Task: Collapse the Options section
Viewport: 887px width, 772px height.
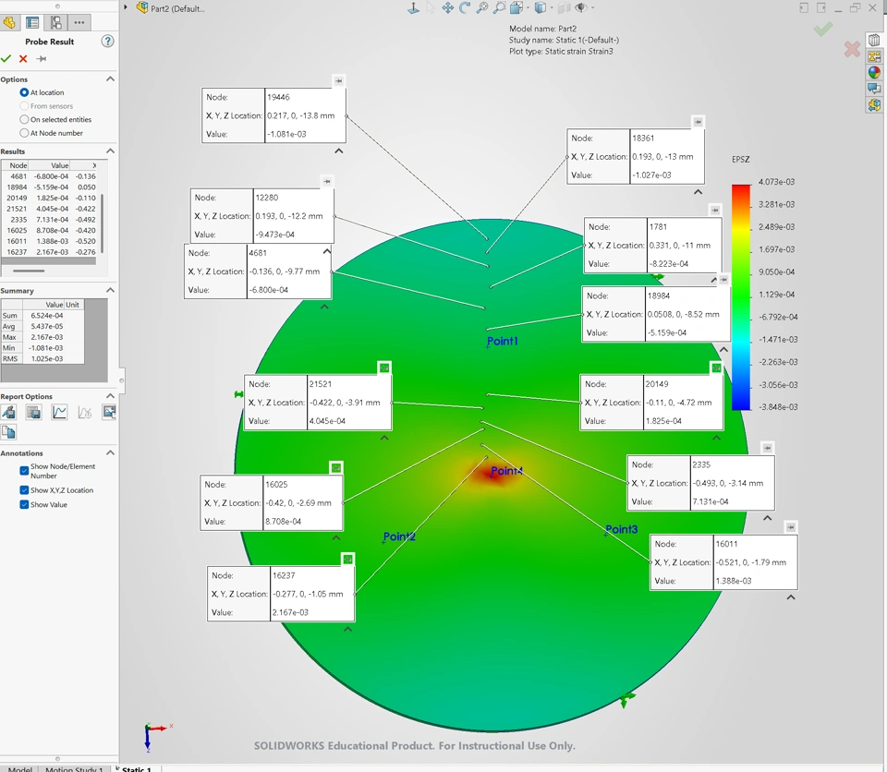Action: [110, 79]
